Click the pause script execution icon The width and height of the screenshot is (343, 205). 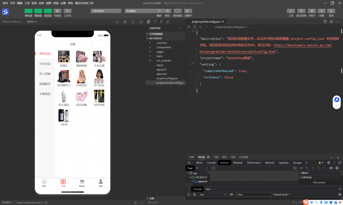click(x=301, y=168)
